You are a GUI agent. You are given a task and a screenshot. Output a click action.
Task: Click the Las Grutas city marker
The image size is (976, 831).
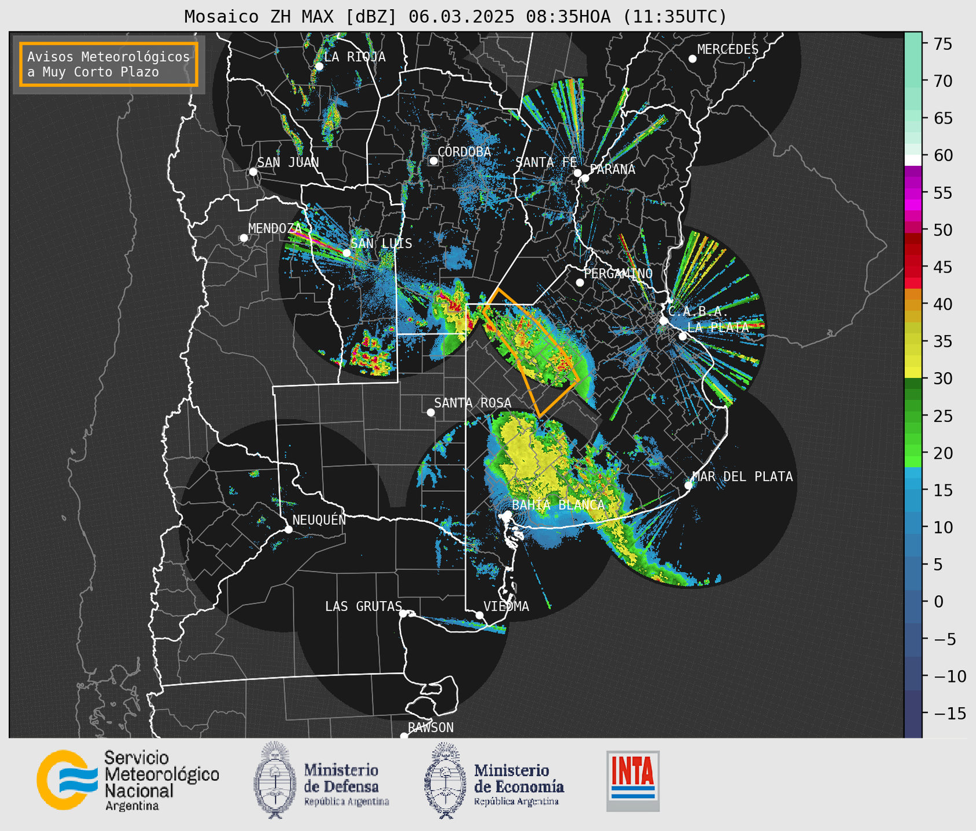coord(403,613)
